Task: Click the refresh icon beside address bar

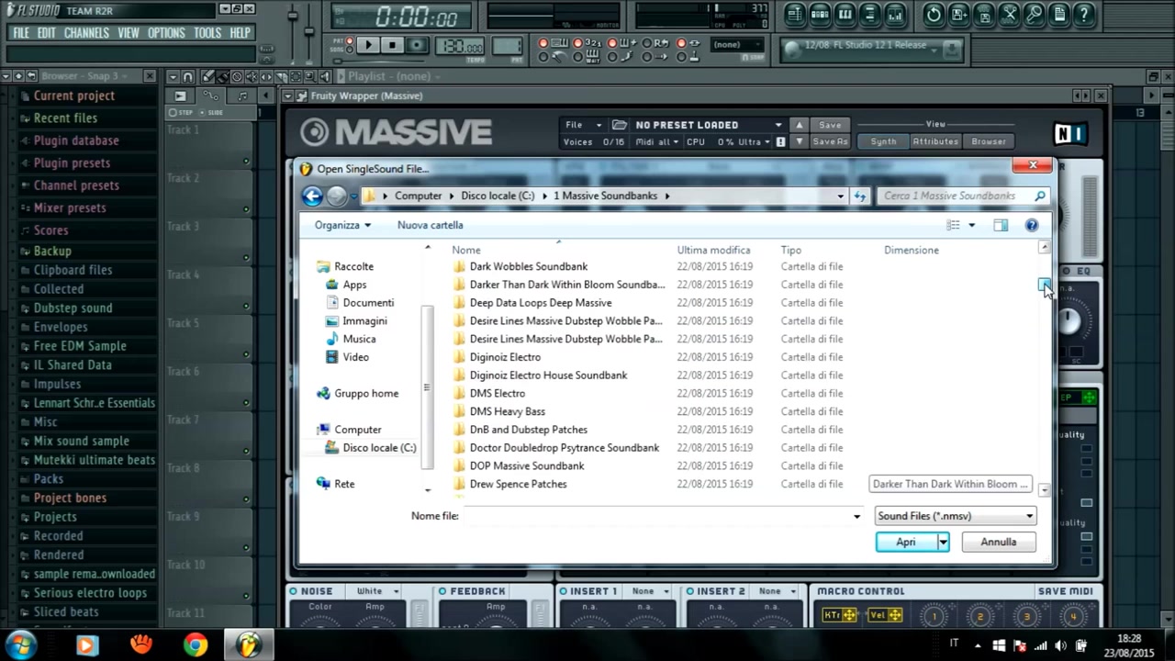Action: click(860, 196)
